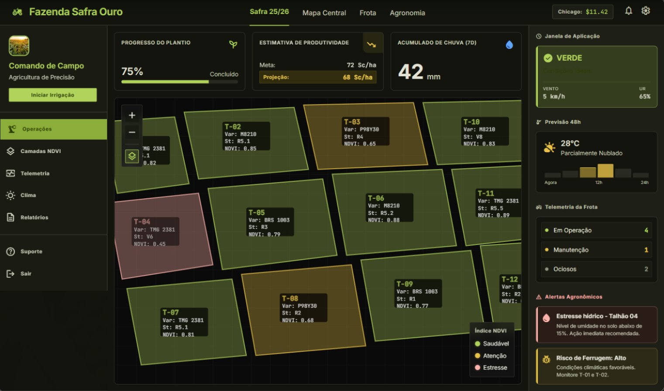Click the water drop icon in Estresse hídrico alert
Screen dimensions: 664x391
(546, 318)
